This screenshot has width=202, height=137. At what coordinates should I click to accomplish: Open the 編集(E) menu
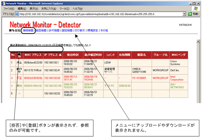pyautogui.click(x=22, y=9)
